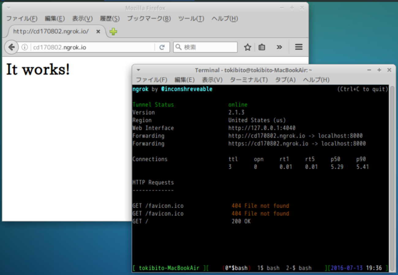Close the cd170802.ngrok.io tab
This screenshot has height=275, width=398.
[x=98, y=32]
